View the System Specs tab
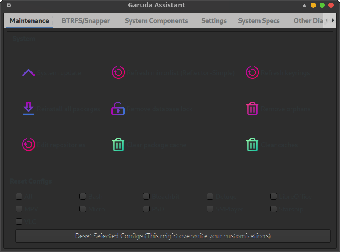Screen dimensions: 340x252 [259, 21]
